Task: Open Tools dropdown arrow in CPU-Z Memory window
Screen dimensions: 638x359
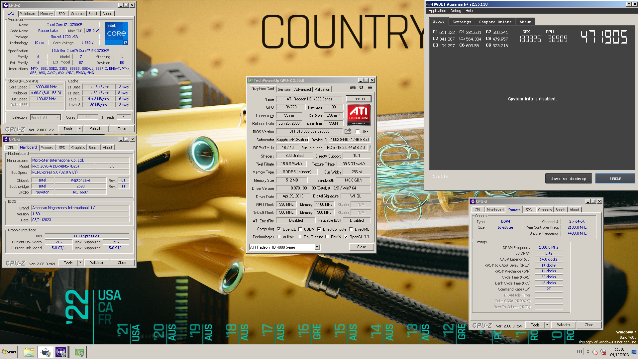Action: click(547, 325)
